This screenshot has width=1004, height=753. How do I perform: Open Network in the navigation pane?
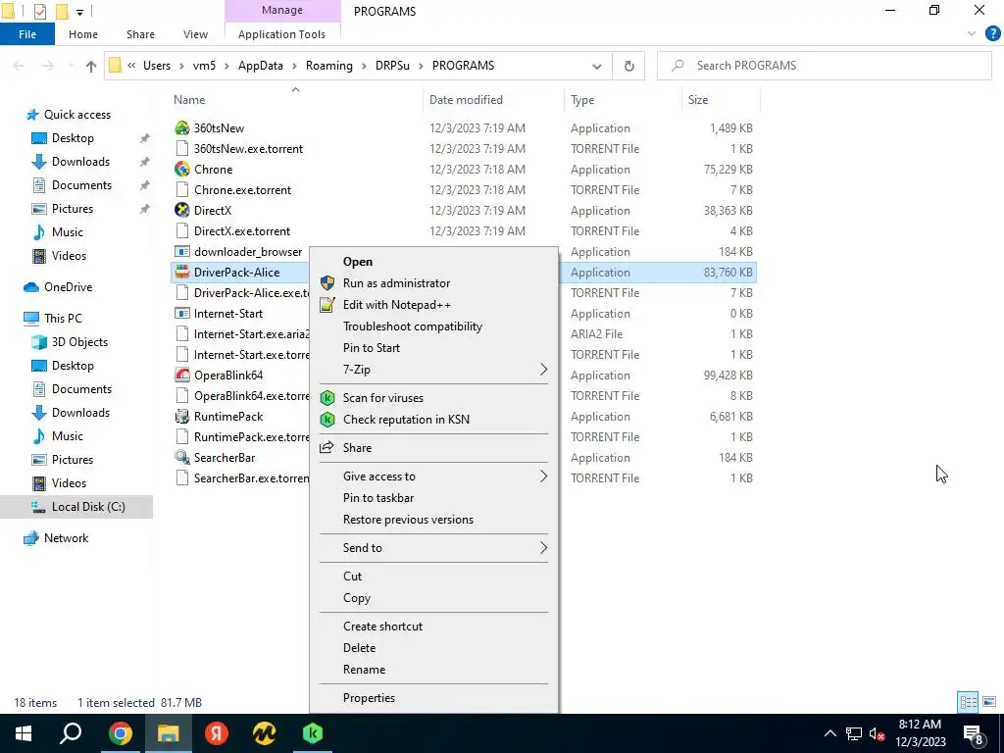coord(66,538)
